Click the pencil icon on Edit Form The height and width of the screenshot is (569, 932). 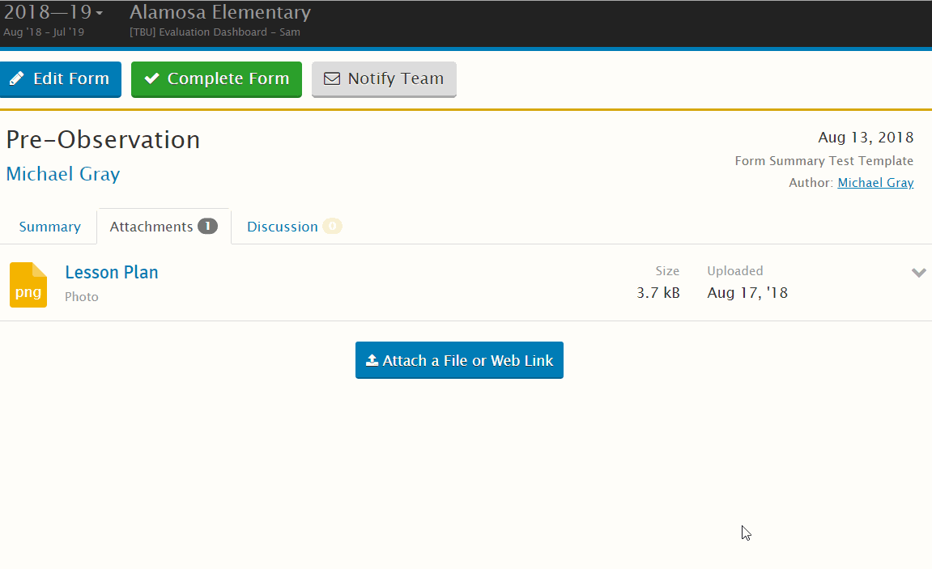coord(18,79)
